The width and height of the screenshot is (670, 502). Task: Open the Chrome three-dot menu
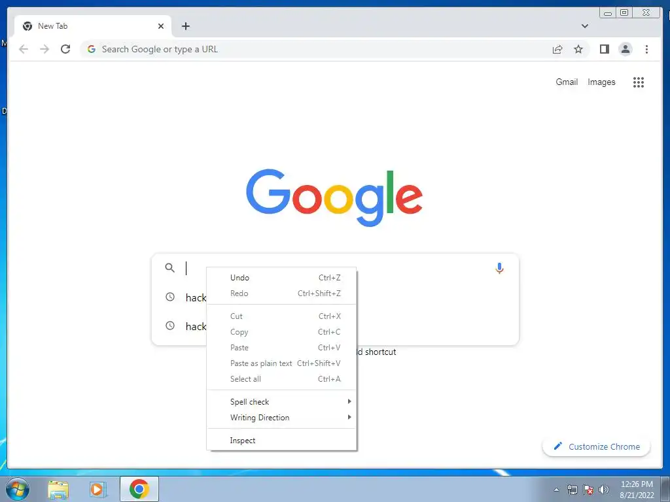[x=646, y=49]
